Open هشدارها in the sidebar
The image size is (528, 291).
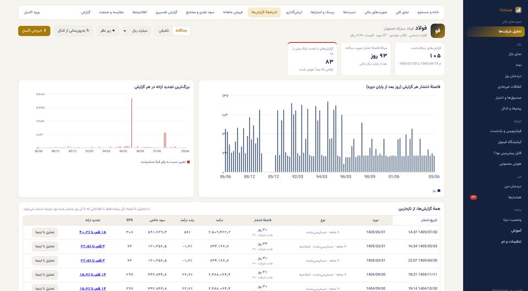click(x=515, y=197)
